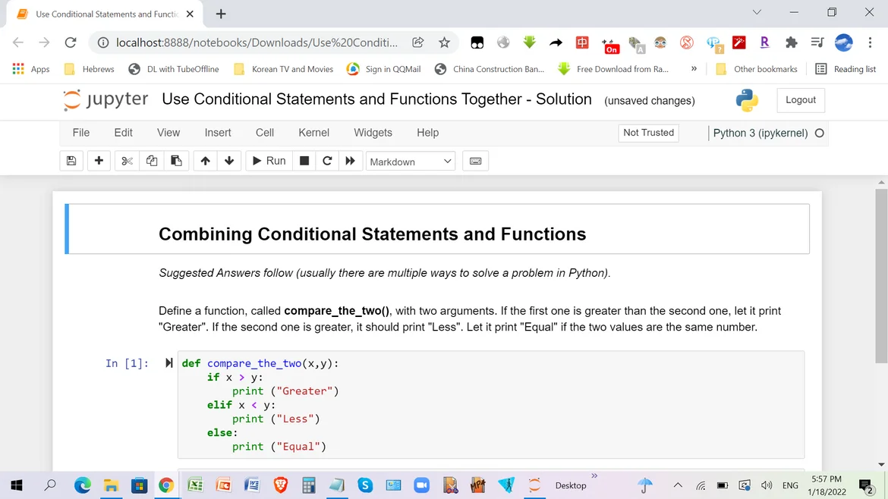Viewport: 888px width, 499px height.
Task: Copy selected cells in the Jupyter toolbar
Action: 152,161
